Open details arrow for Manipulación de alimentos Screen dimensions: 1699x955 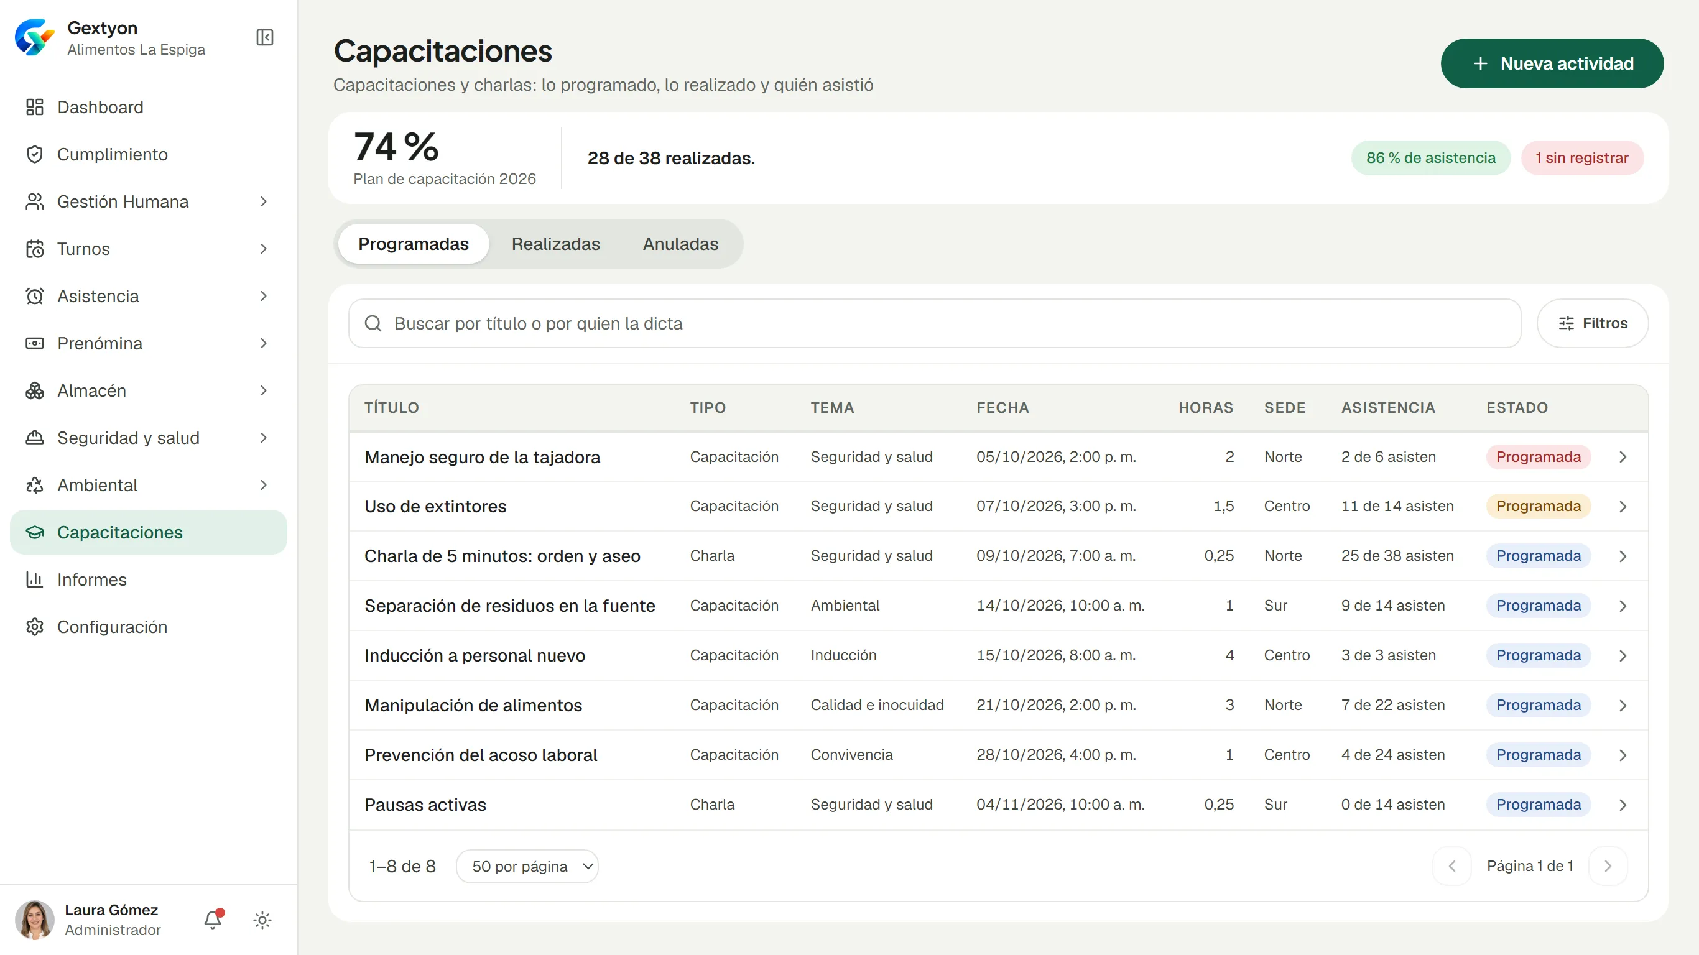(x=1623, y=706)
